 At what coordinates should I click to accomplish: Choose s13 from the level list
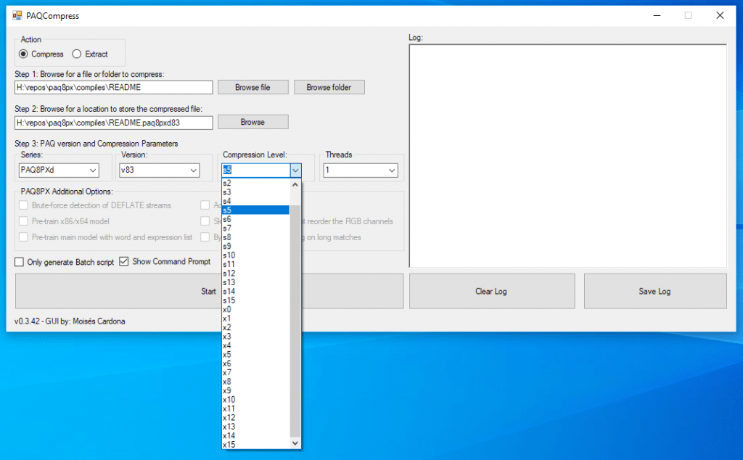256,282
